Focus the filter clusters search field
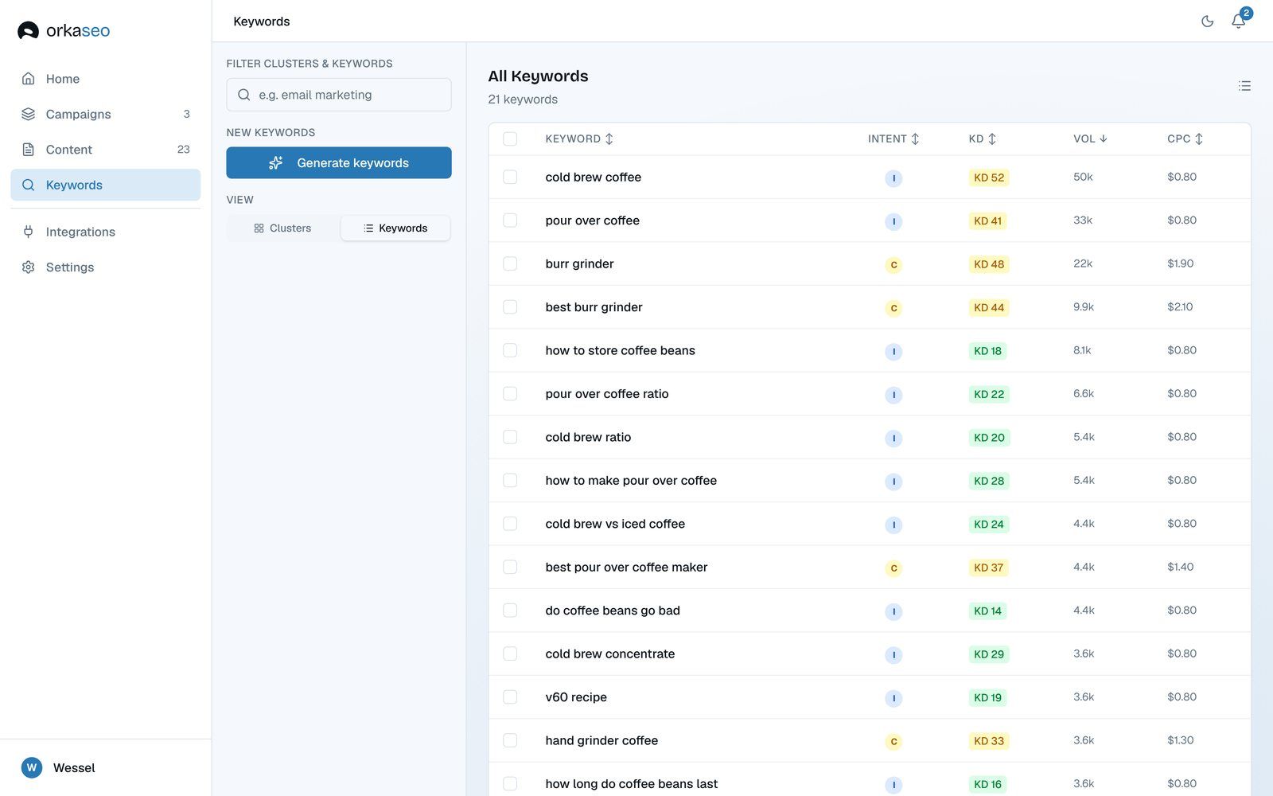This screenshot has height=796, width=1273. pyautogui.click(x=339, y=95)
